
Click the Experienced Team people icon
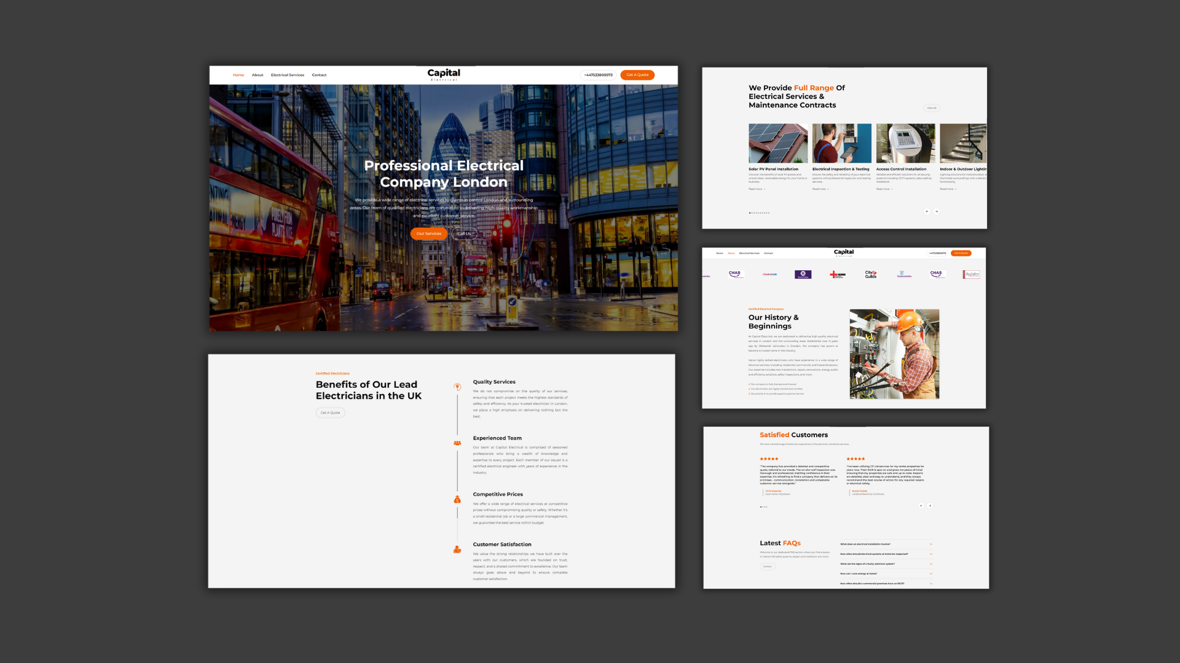point(457,443)
